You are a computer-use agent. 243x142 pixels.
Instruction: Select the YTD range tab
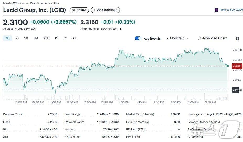[x=46, y=38]
